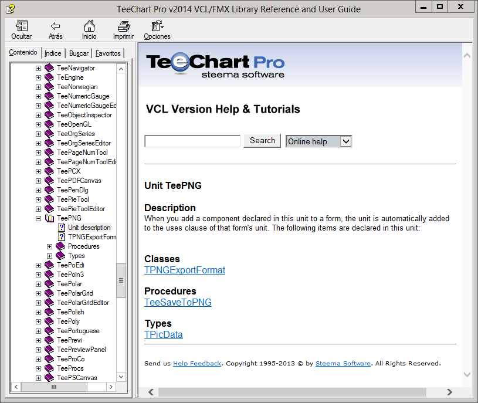Visit the Steema Software link

(343, 363)
